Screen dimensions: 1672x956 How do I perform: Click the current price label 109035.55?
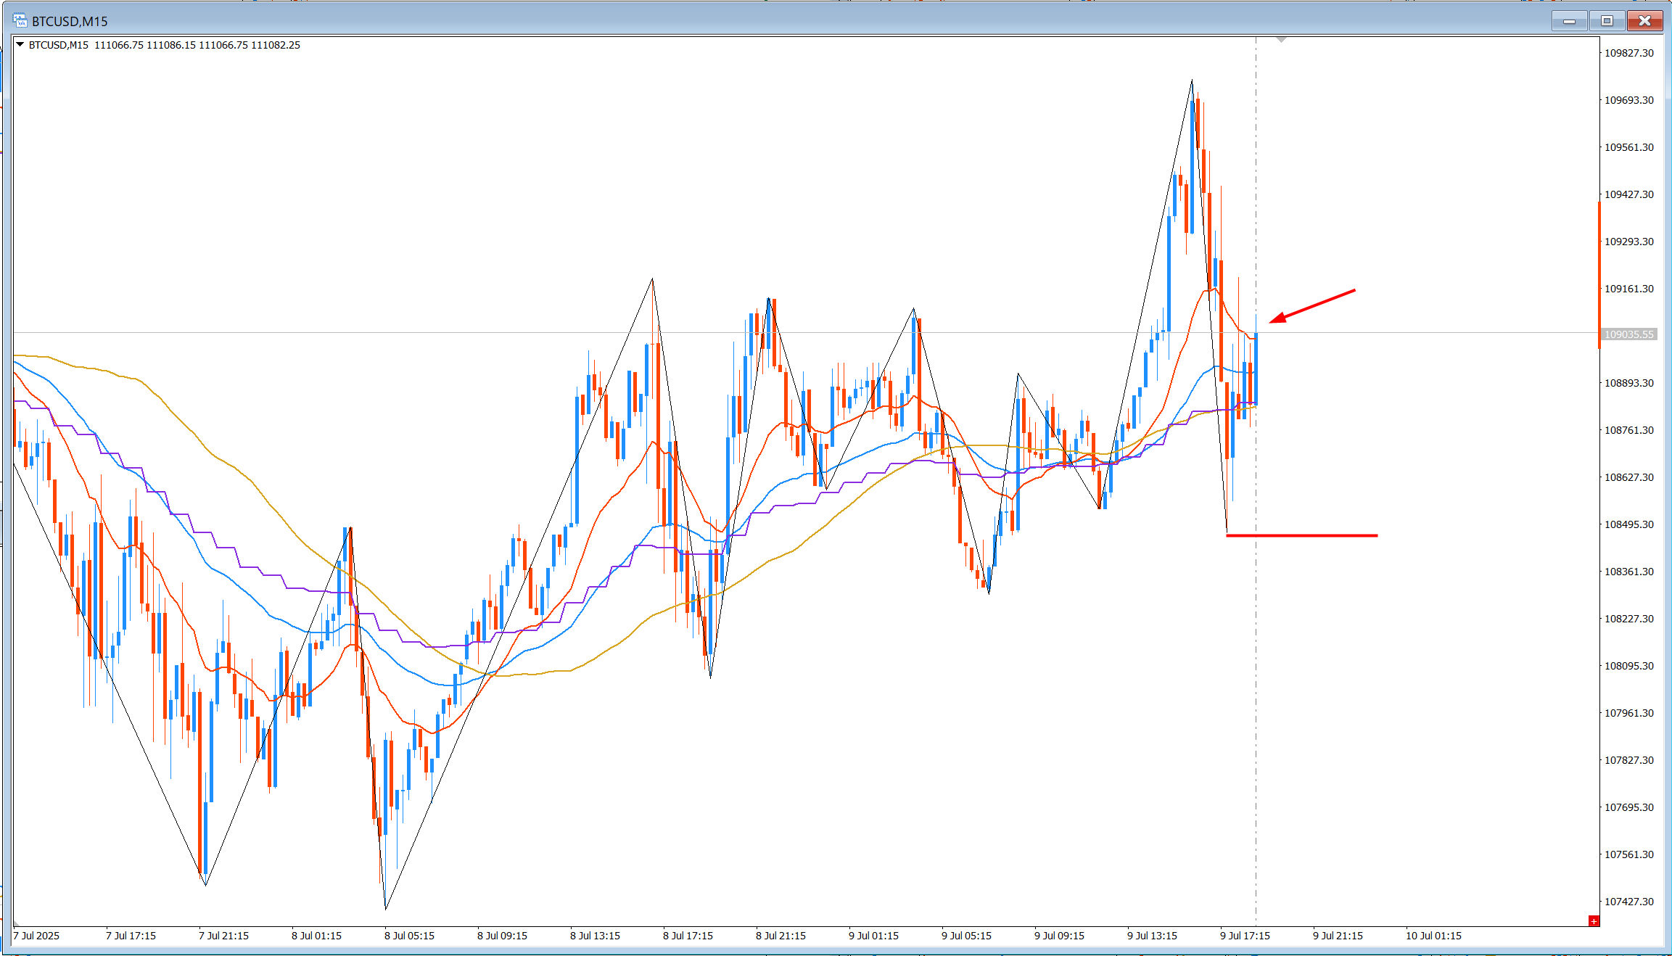1628,334
